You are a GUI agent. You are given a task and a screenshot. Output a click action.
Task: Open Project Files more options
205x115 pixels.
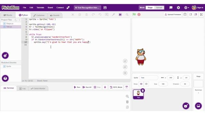[x=20, y=20]
